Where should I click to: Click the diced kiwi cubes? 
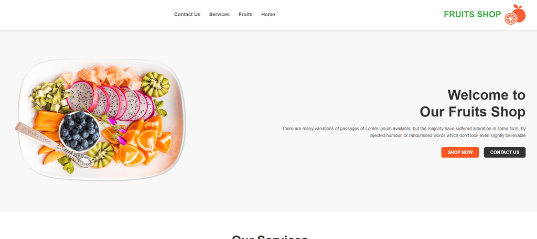tap(49, 95)
